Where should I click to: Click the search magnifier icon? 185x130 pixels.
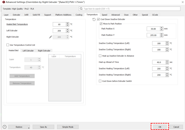pos(82,9)
